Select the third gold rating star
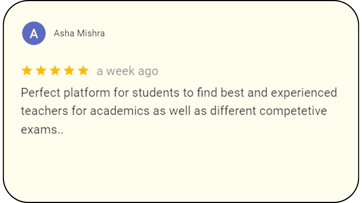The height and width of the screenshot is (203, 362). coord(55,71)
